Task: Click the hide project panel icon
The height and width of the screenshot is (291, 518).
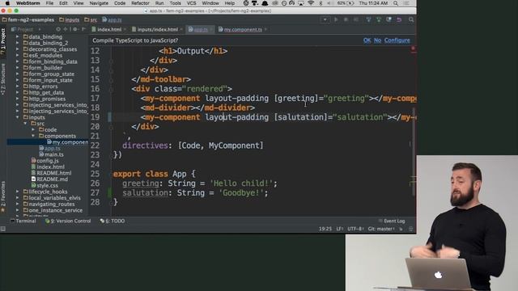Action: tap(83, 29)
